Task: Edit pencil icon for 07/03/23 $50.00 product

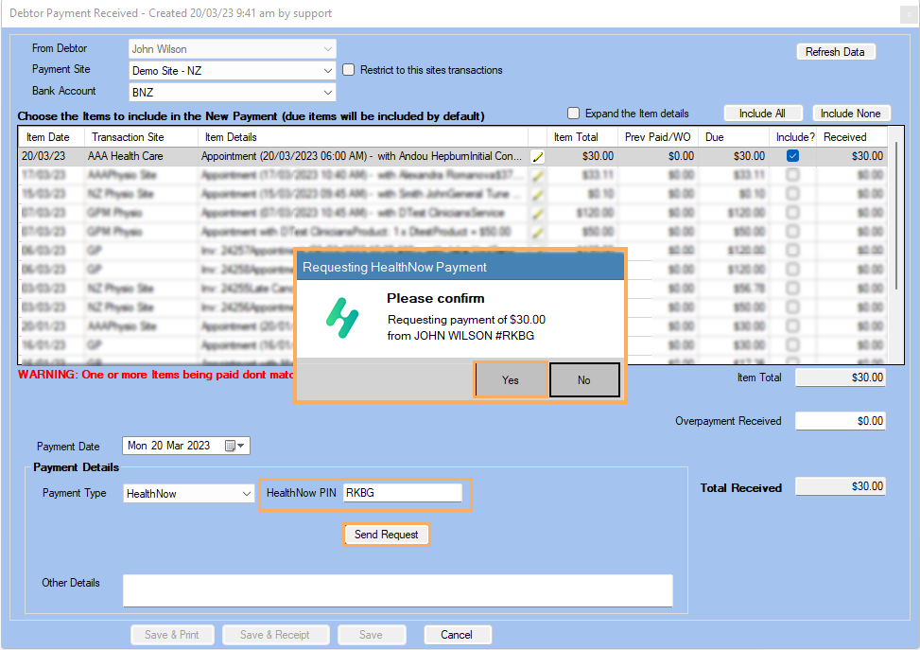Action: tap(537, 232)
